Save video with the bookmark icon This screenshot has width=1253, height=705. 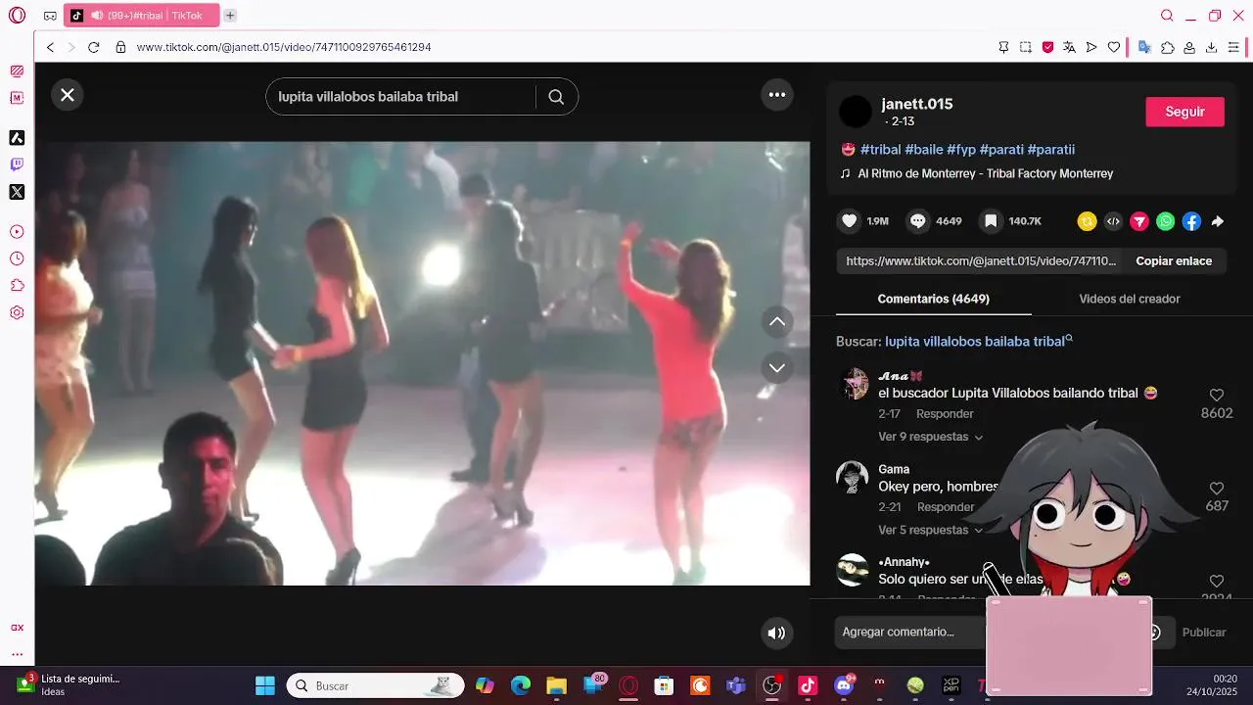click(991, 221)
